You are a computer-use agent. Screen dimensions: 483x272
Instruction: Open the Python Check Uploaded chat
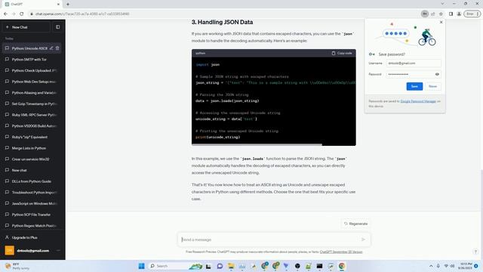click(x=32, y=70)
